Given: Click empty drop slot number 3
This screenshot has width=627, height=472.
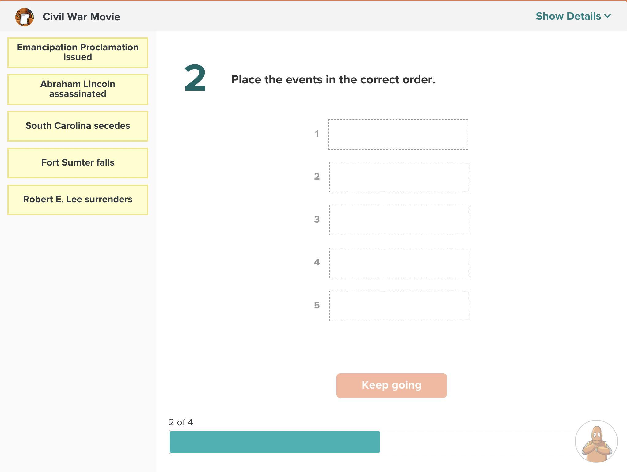Looking at the screenshot, I should 399,220.
